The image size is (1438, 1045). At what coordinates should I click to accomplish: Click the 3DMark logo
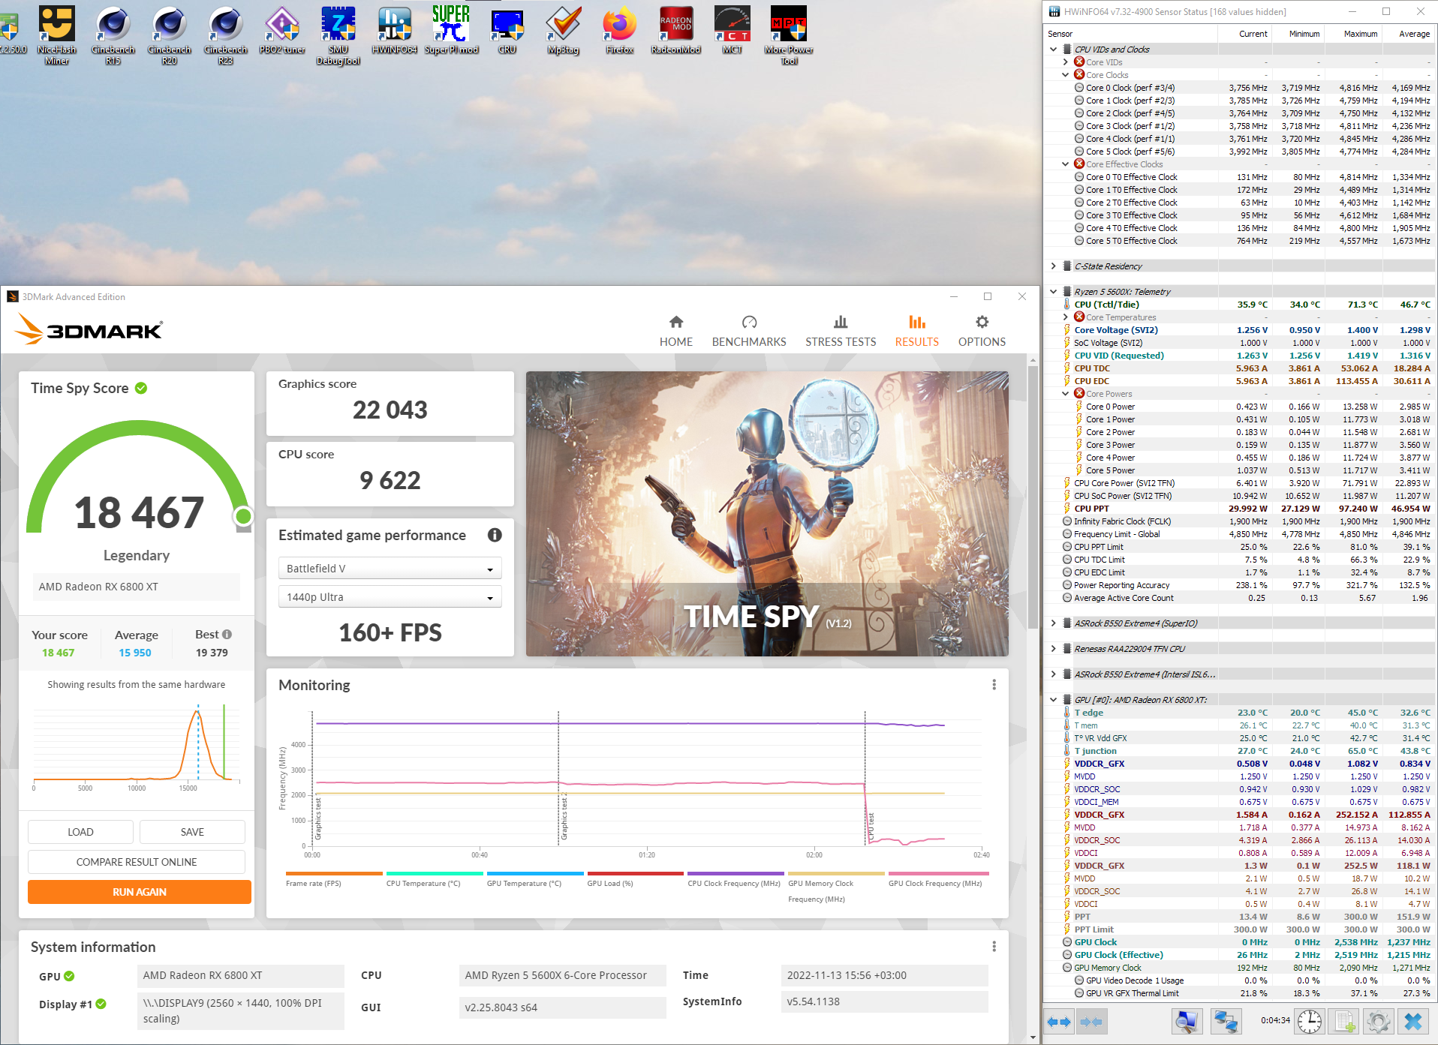89,329
